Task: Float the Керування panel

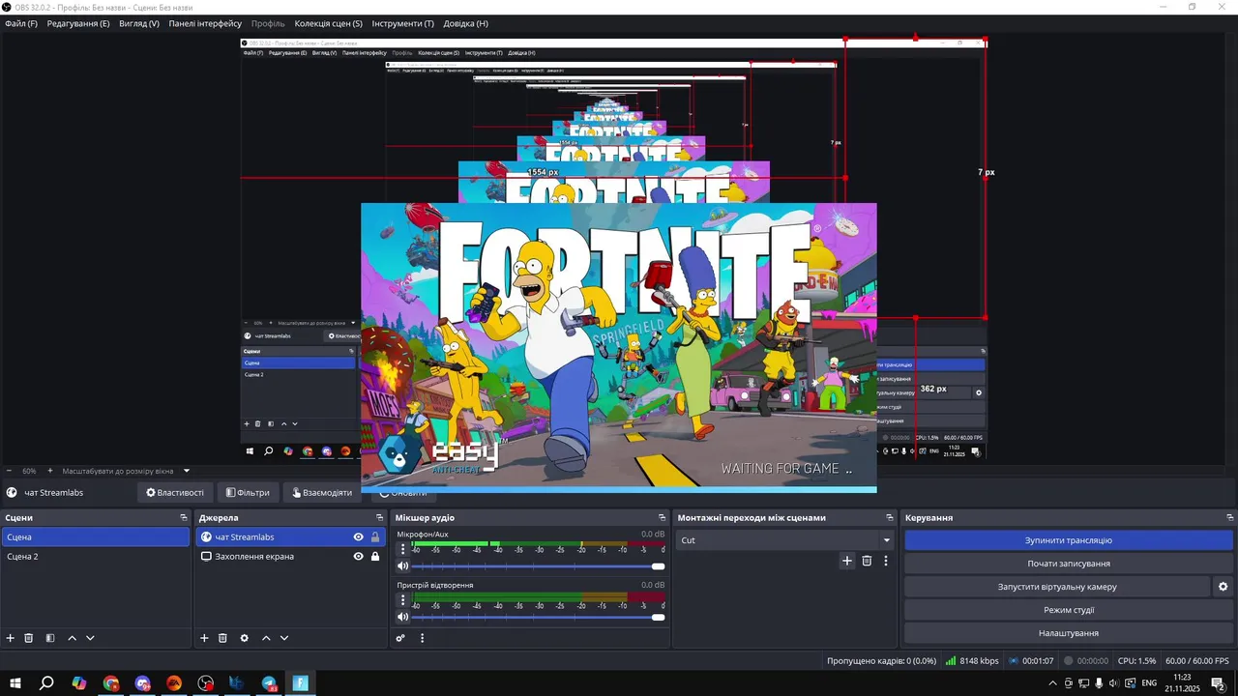Action: [x=1228, y=518]
